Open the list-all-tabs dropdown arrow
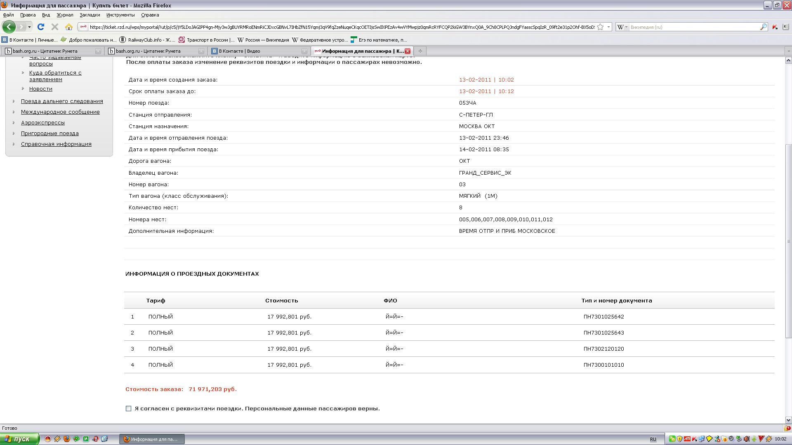 788,51
